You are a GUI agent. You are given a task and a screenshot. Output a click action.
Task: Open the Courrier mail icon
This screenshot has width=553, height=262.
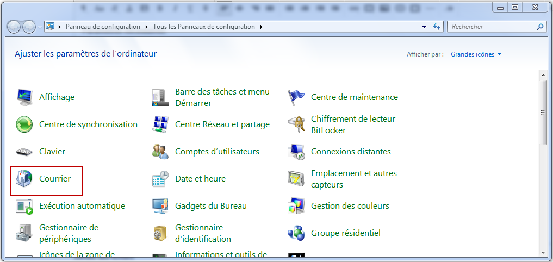tap(24, 179)
